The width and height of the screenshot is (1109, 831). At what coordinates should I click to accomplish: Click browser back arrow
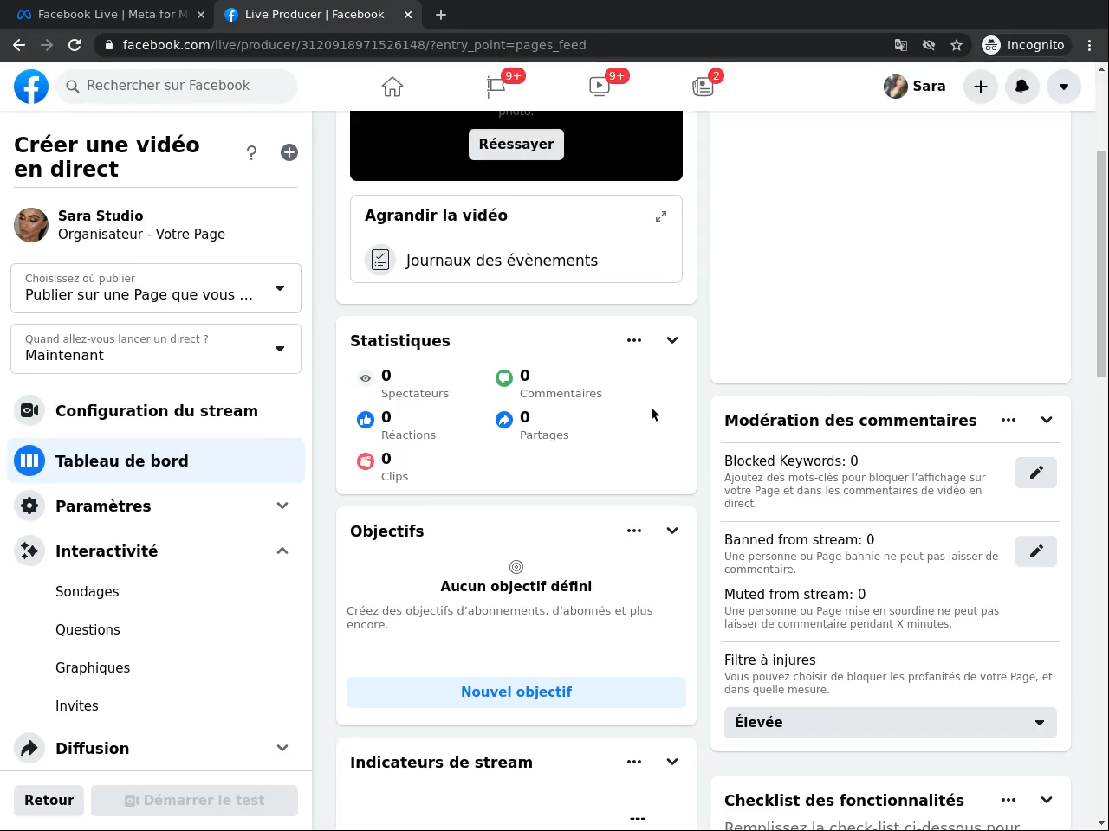coord(19,45)
